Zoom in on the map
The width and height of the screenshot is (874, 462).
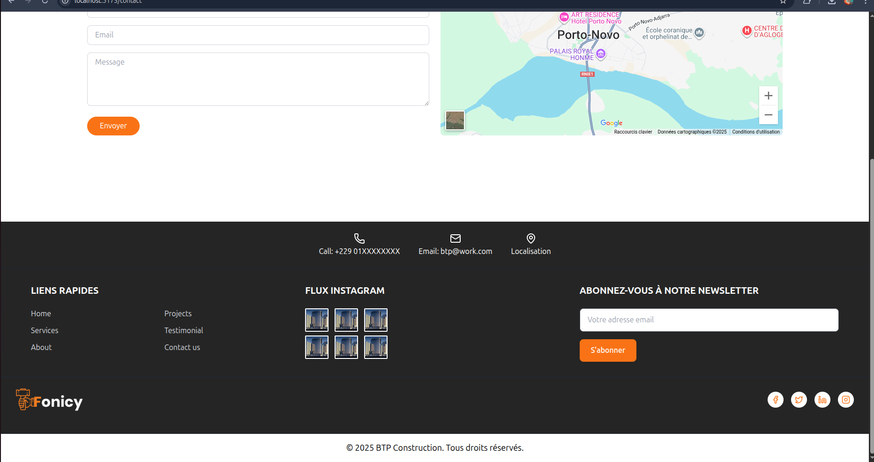(x=768, y=96)
